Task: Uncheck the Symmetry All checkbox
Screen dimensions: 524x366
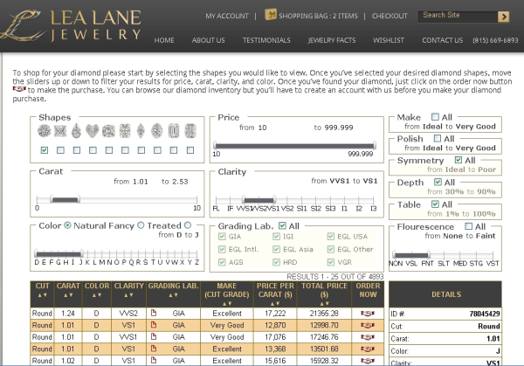Action: 458,160
